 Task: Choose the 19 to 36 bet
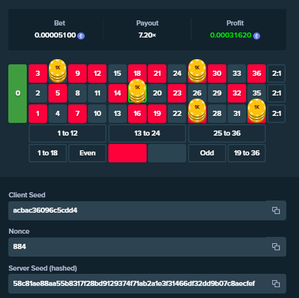pyautogui.click(x=247, y=153)
